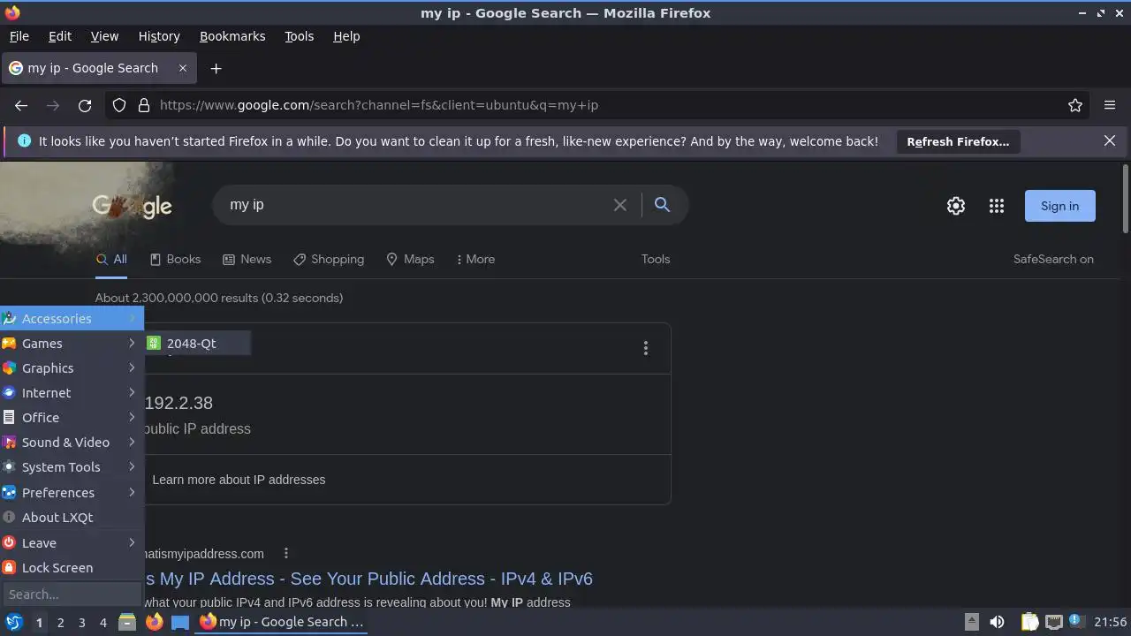Expand the Preferences submenu
Screen dimensions: 1131x636
click(x=72, y=493)
